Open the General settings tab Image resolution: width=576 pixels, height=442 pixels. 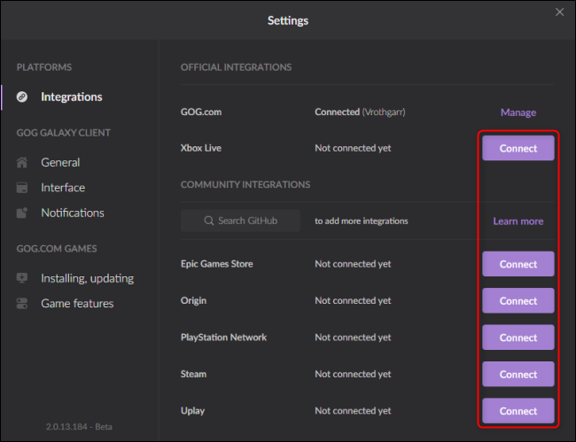point(60,163)
